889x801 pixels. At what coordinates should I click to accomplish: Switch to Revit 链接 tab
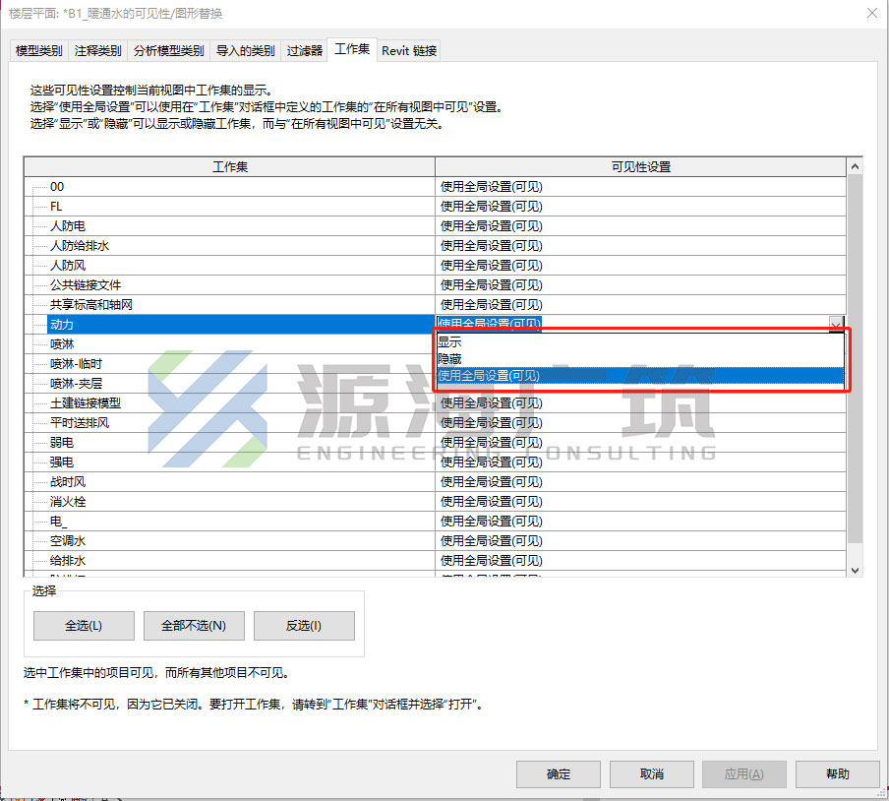409,50
